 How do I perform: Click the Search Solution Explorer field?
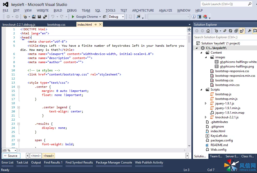225,37
